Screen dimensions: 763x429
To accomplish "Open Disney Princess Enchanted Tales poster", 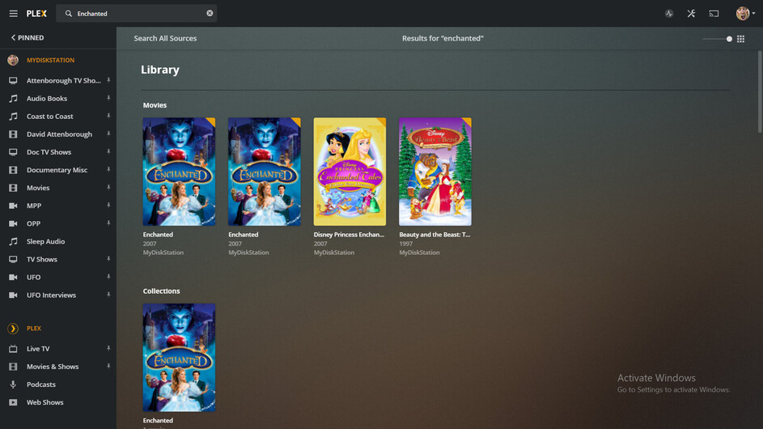I will coord(350,172).
